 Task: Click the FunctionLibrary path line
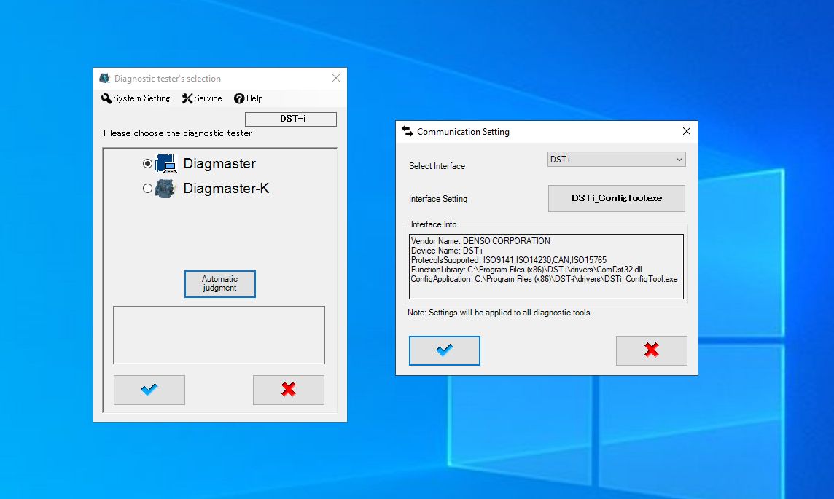point(526,270)
